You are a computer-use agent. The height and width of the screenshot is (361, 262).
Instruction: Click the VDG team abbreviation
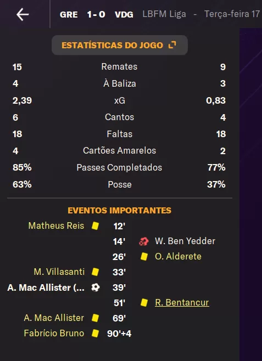pyautogui.click(x=124, y=14)
